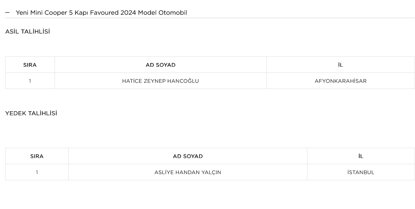Click SIRA header in the ASİL table

tap(30, 65)
